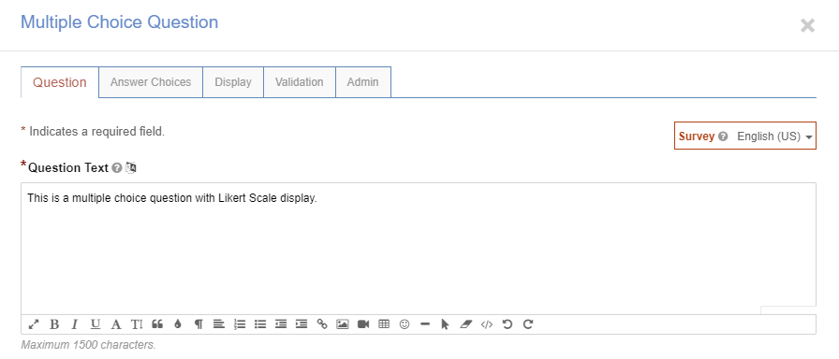839x359 pixels.
Task: Insert a video with the camera icon
Action: 363,324
